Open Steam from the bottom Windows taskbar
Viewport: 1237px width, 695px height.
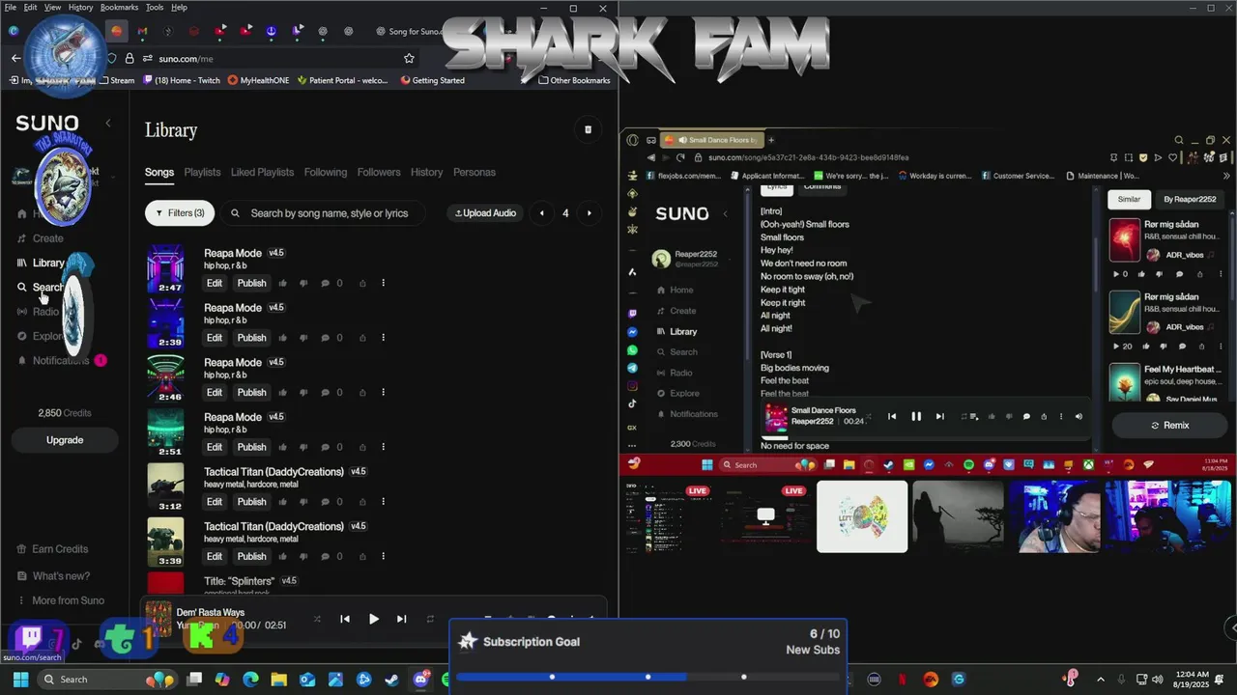pos(391,680)
